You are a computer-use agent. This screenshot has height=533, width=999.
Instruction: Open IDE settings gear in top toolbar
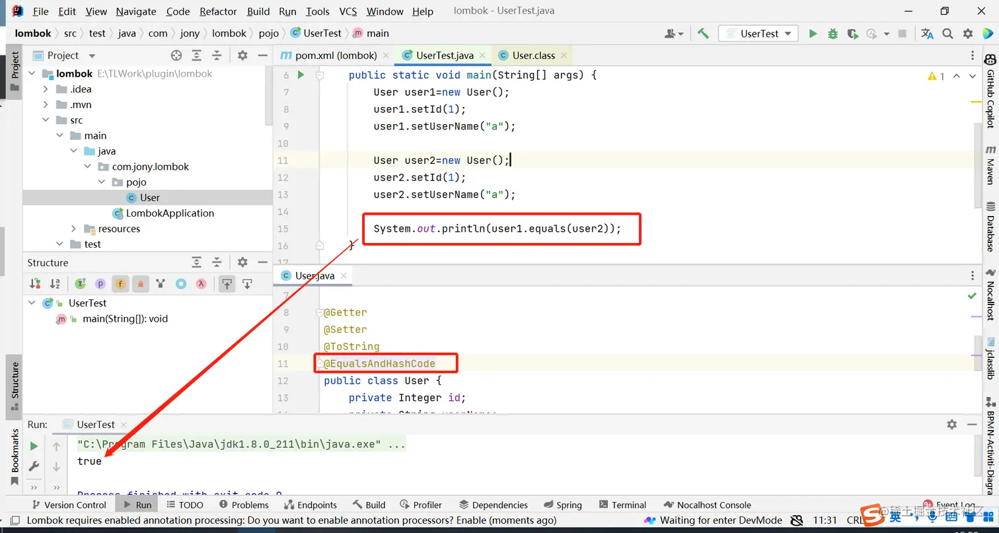click(x=968, y=34)
